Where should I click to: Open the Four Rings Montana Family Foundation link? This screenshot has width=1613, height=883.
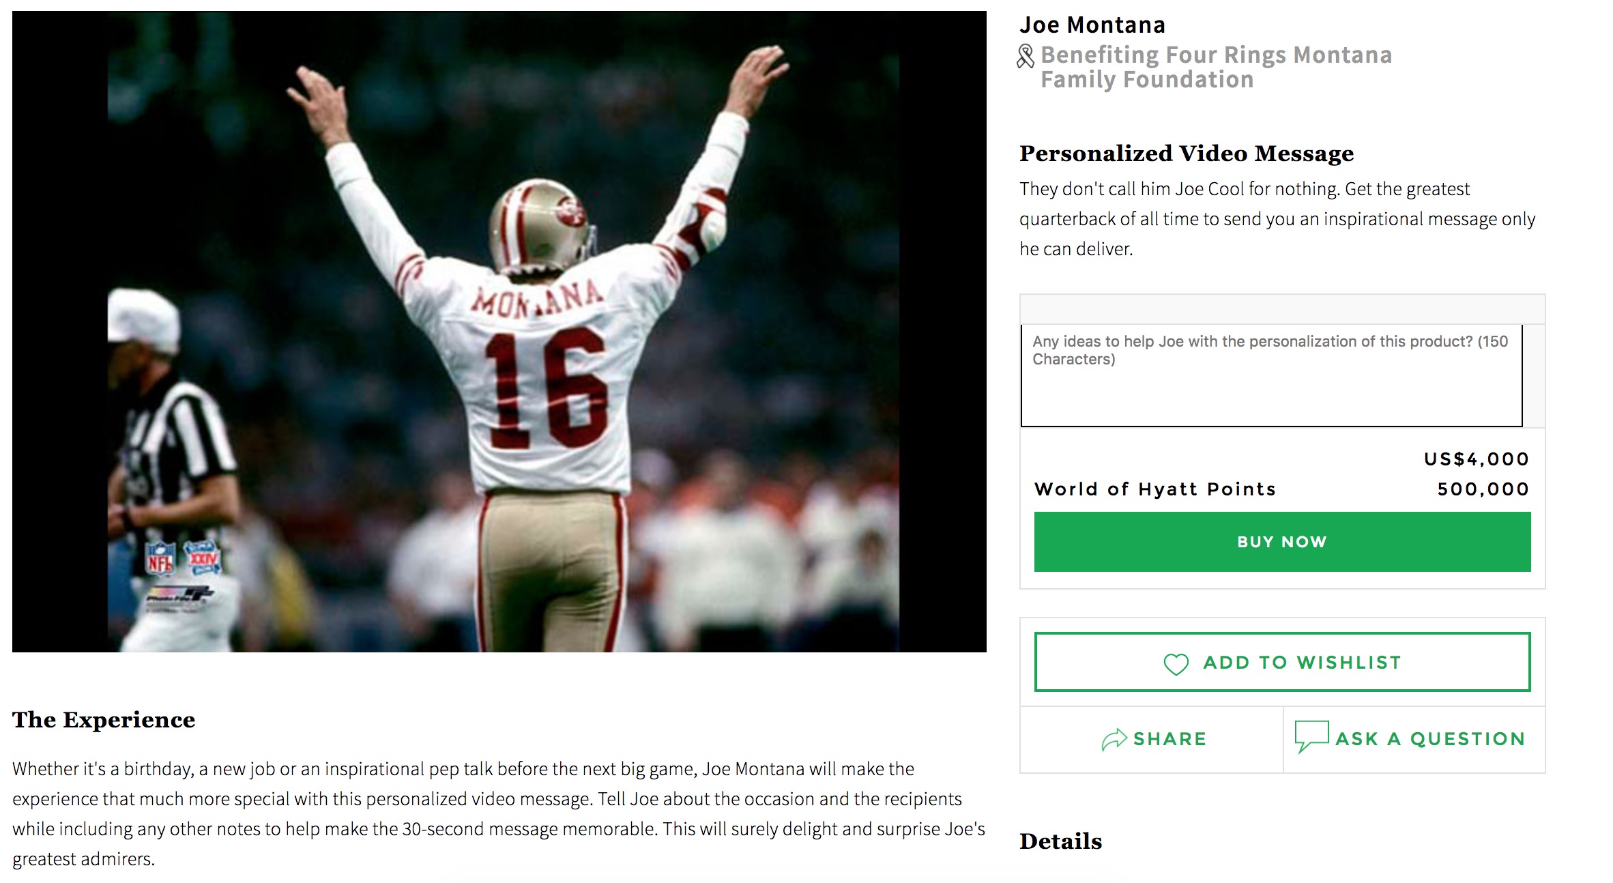(1216, 67)
